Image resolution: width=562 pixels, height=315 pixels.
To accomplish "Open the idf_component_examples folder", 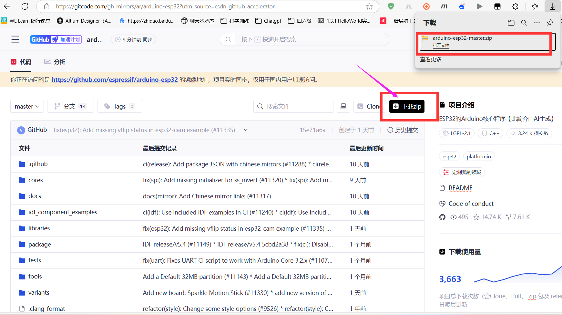I will point(63,212).
